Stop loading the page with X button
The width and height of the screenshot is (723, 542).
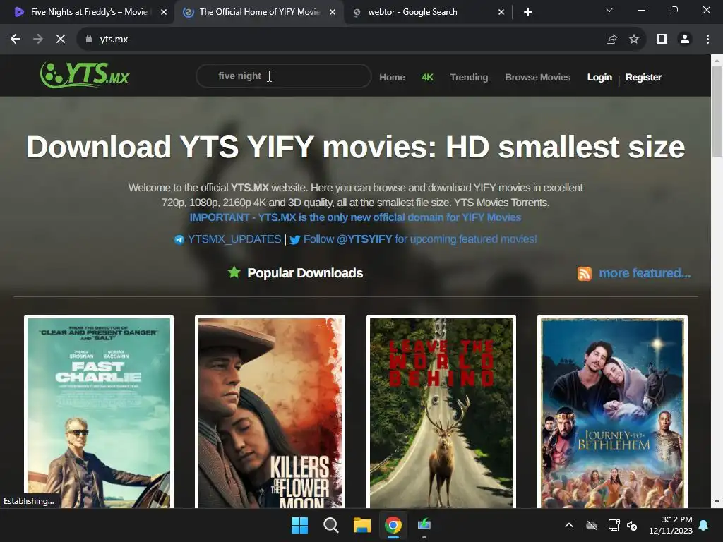pos(61,40)
